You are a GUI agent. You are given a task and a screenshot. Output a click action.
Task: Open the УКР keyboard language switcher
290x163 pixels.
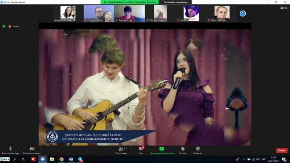pyautogui.click(x=264, y=159)
